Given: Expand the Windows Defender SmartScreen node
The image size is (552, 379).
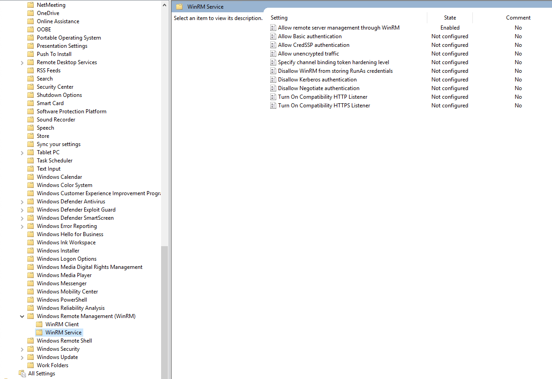Looking at the screenshot, I should click(x=22, y=218).
